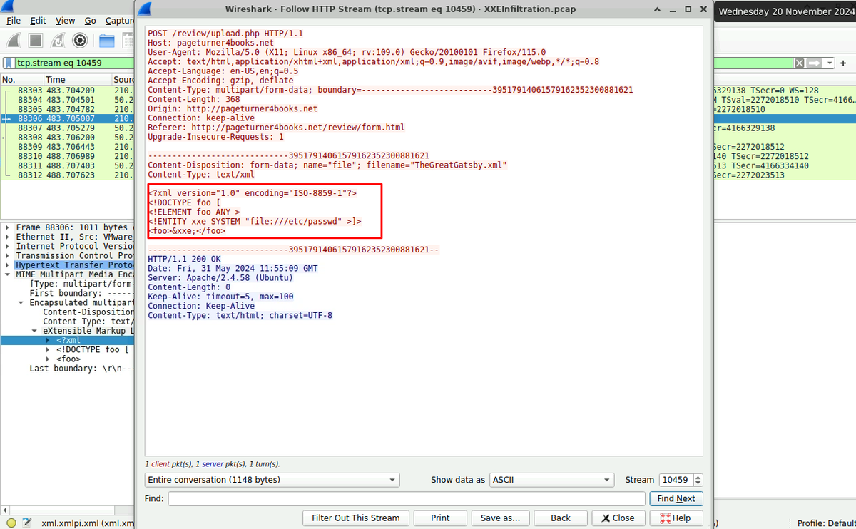
Task: Select packet 88304 row
Action: [x=68, y=101]
